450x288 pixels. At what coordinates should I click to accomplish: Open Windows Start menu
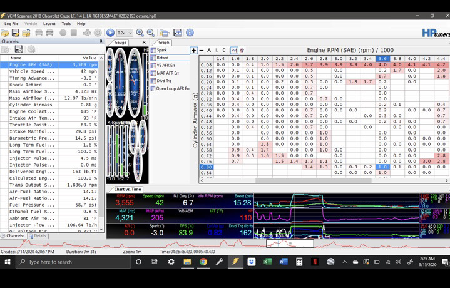coord(8,262)
